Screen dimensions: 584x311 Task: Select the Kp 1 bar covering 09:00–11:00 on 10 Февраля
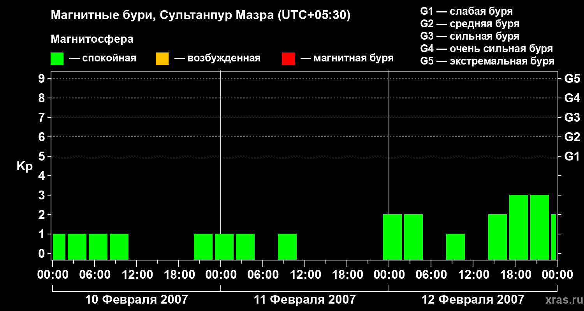click(119, 246)
